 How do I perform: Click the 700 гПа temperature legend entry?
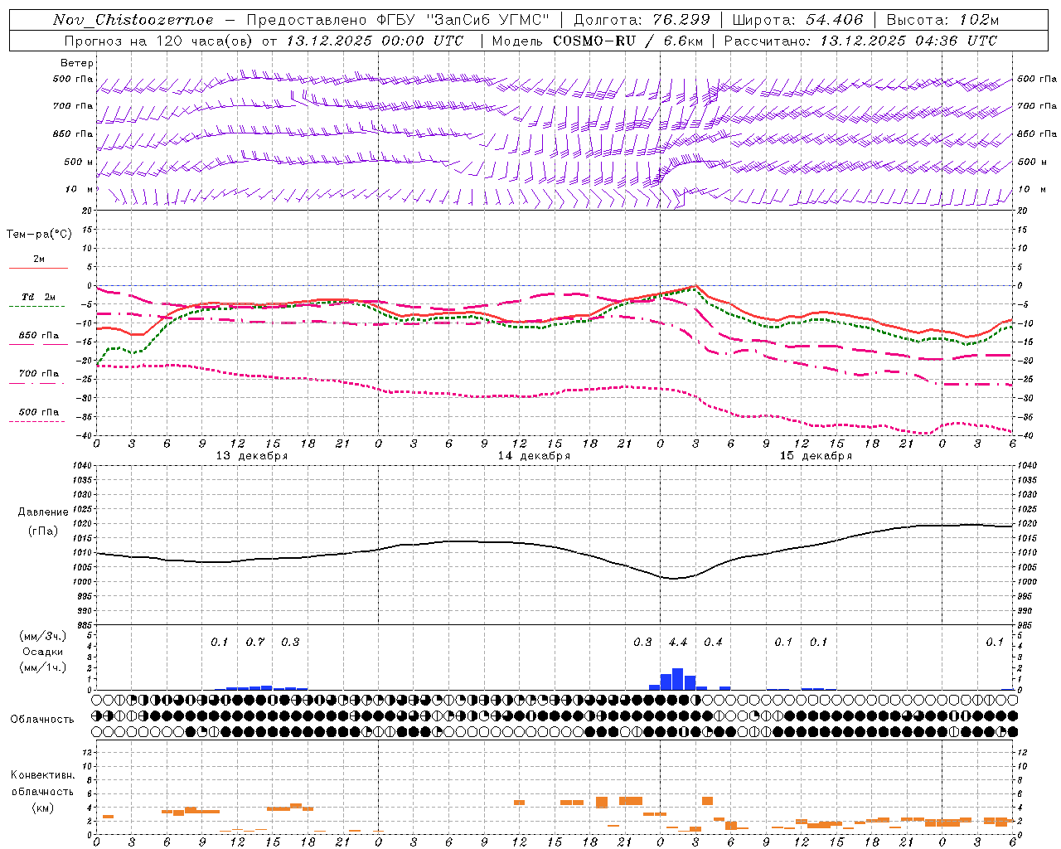click(39, 374)
